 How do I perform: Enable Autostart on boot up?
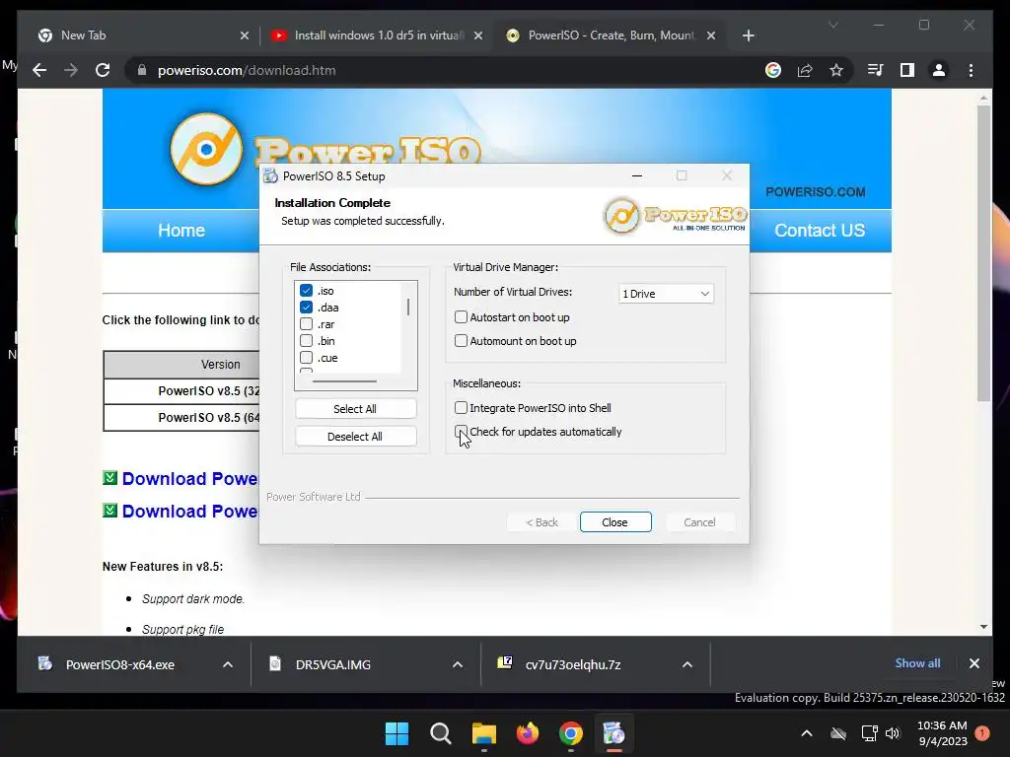[461, 316]
